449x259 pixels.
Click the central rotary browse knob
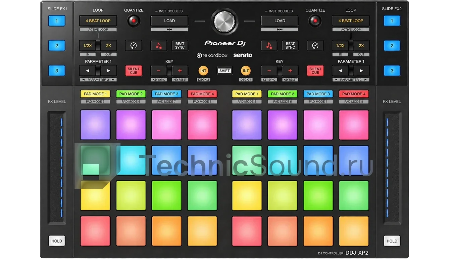(224, 21)
